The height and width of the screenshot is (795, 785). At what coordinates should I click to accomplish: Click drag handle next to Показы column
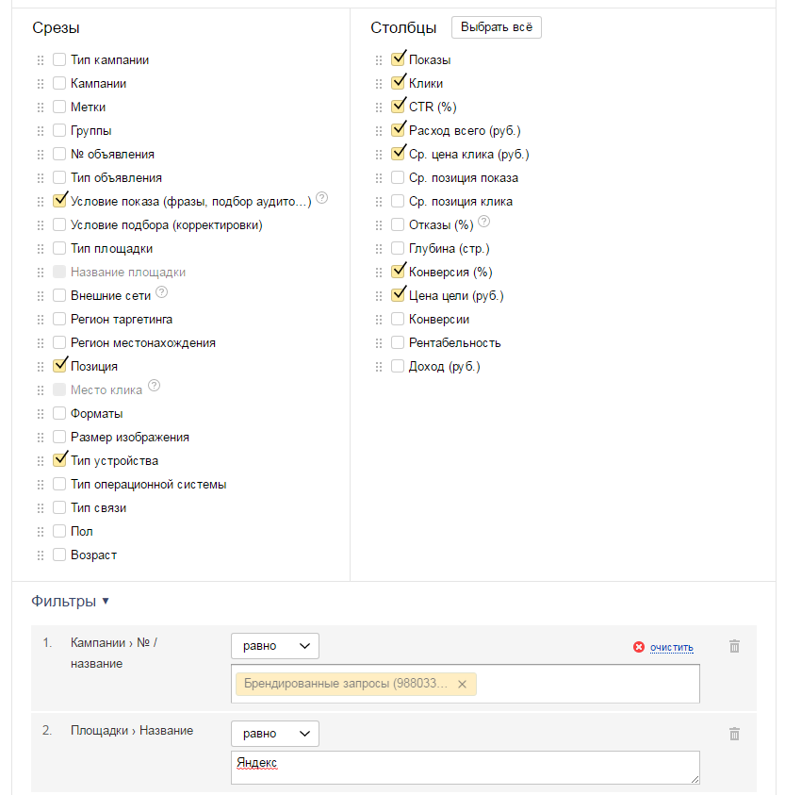click(379, 60)
